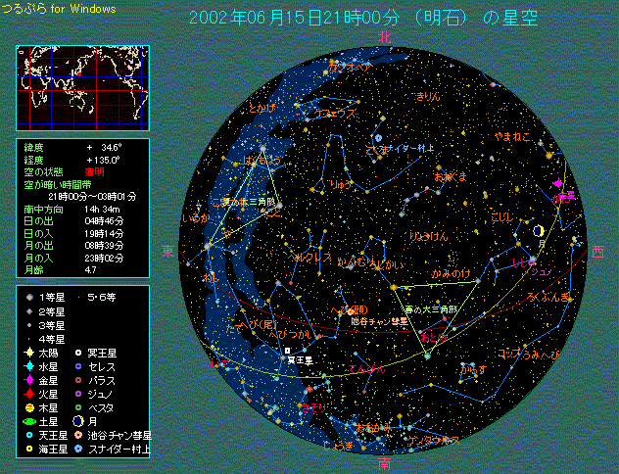Click the 日の出 time 04時46分
Image resolution: width=619 pixels, height=474 pixels.
pos(104,221)
